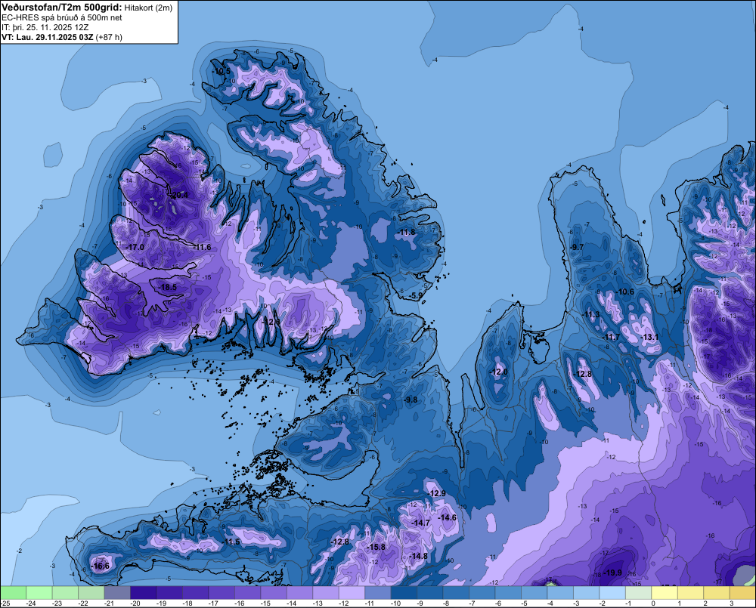Select the -5.9 coastal temperature value
756x608 pixels.
coord(416,295)
